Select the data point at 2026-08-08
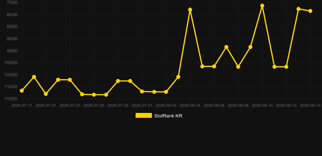 238,67
